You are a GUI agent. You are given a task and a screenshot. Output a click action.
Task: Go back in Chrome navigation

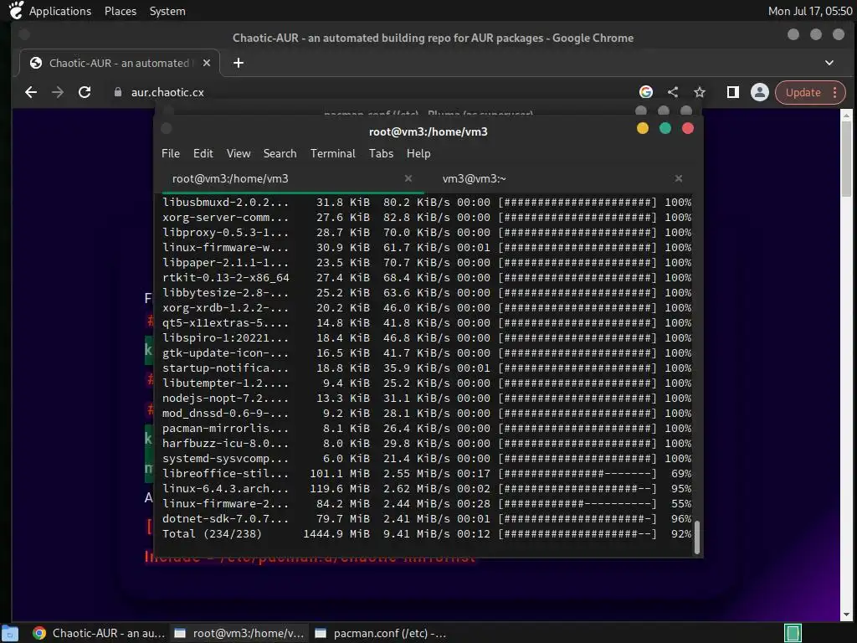(31, 92)
